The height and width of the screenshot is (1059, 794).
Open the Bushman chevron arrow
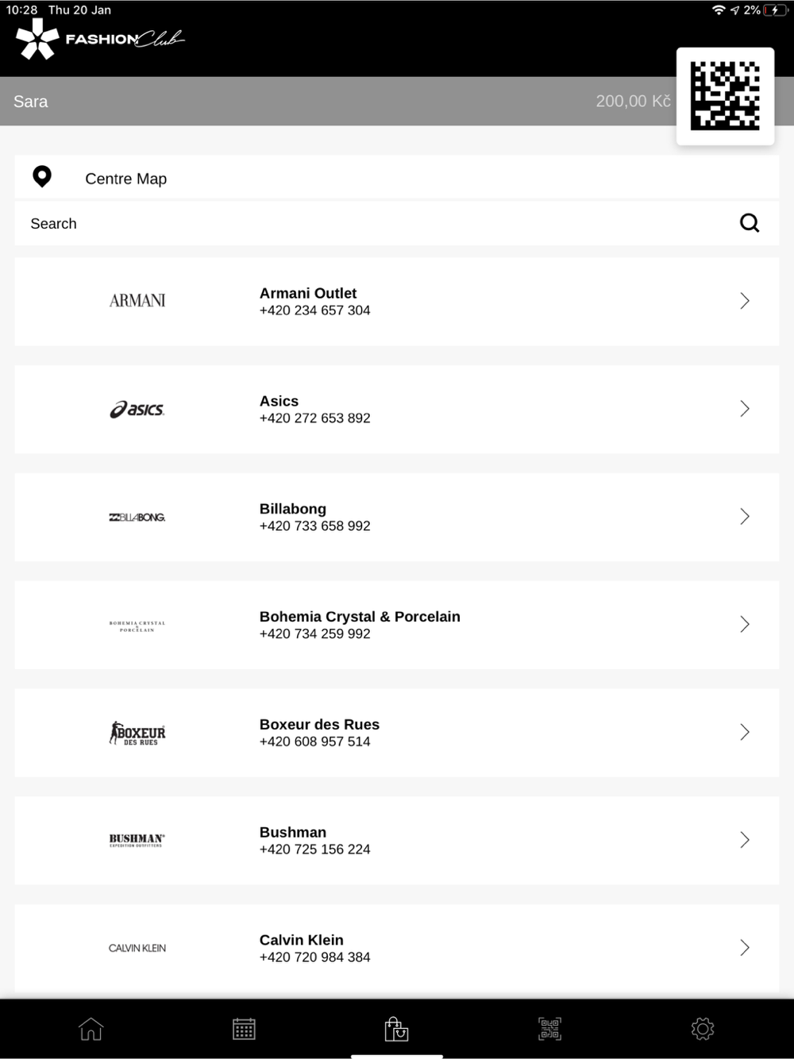(745, 840)
